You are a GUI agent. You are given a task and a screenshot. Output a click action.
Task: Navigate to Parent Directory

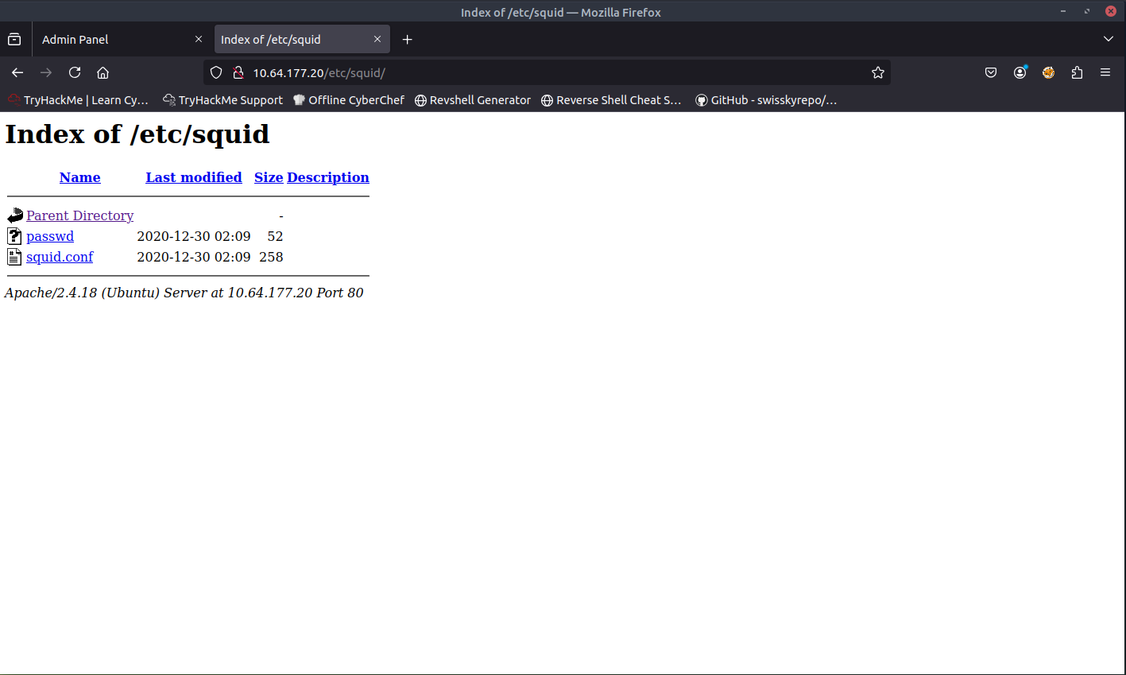tap(79, 215)
